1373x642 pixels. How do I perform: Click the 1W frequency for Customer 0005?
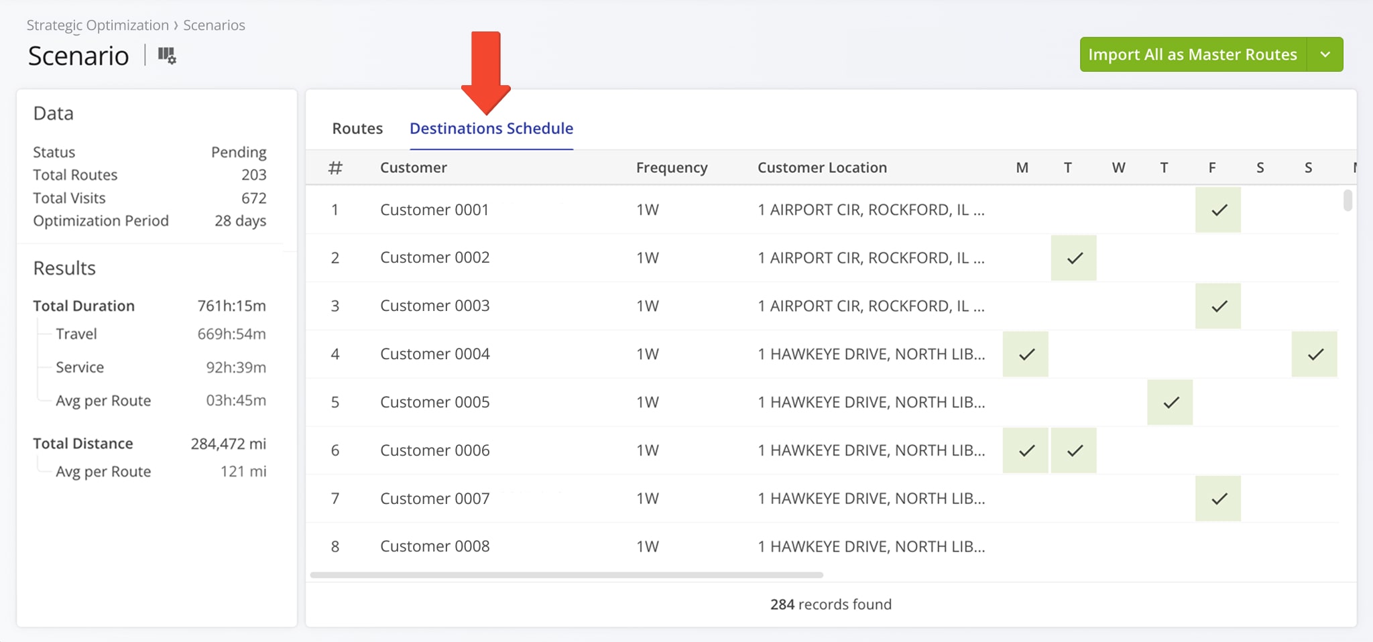pos(648,402)
